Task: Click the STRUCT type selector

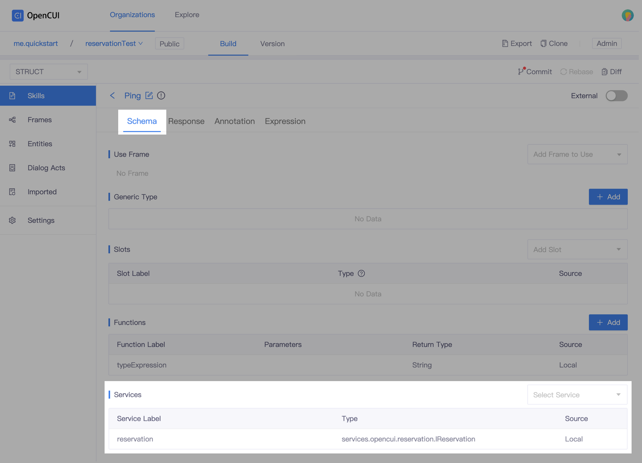Action: 48,71
